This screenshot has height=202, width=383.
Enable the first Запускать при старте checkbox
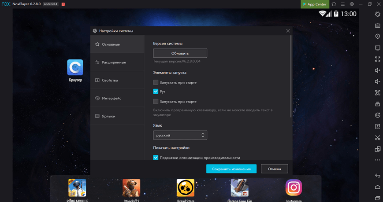tap(156, 82)
